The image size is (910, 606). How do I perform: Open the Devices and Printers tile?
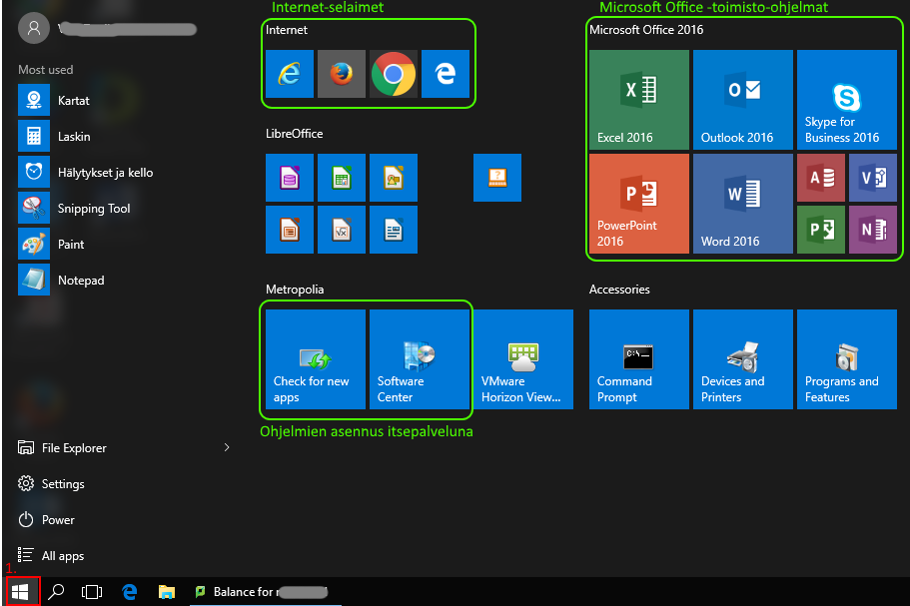(743, 359)
